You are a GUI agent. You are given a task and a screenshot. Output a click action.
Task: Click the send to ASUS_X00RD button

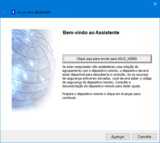pos(107,59)
